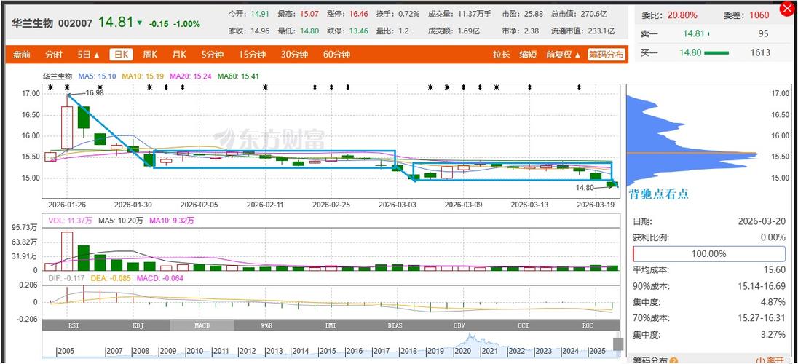Click the tallest red volume bar
Image resolution: width=798 pixels, height=364 pixels.
pos(67,251)
